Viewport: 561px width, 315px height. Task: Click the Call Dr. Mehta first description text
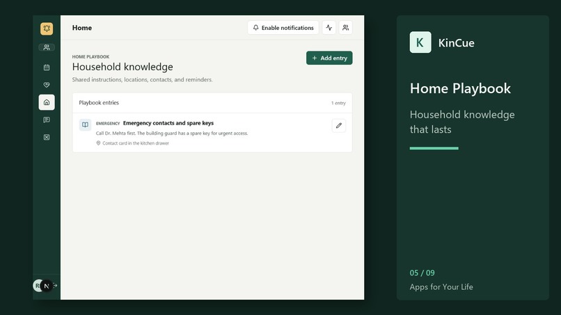(x=172, y=133)
